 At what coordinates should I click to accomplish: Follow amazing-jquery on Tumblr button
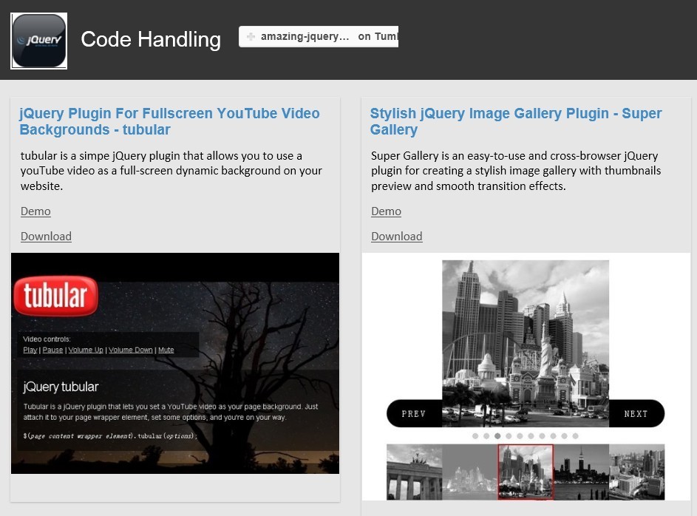319,36
